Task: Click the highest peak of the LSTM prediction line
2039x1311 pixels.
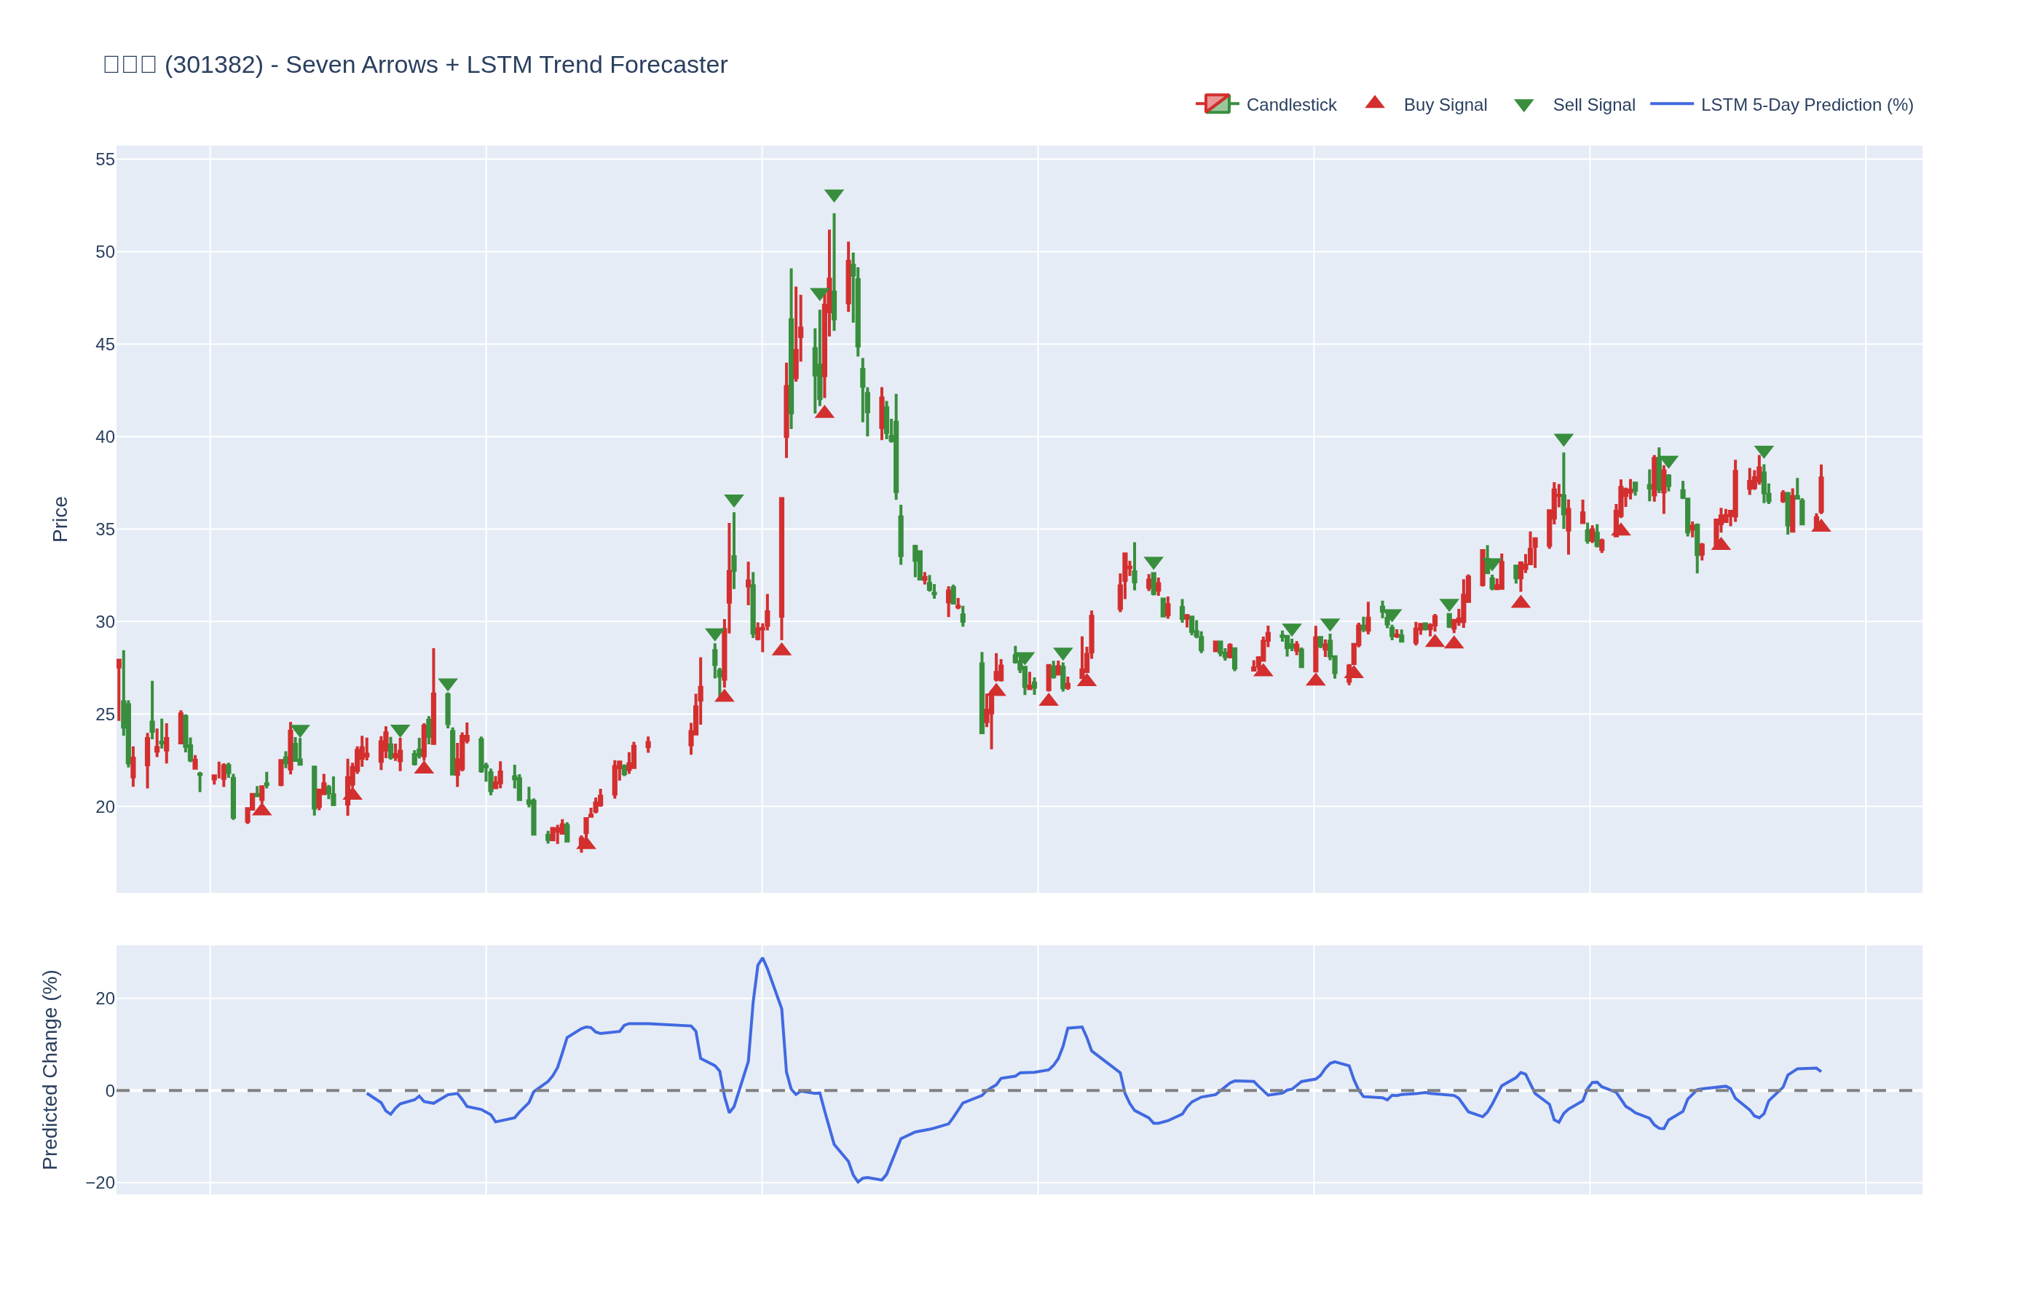Action: point(762,958)
